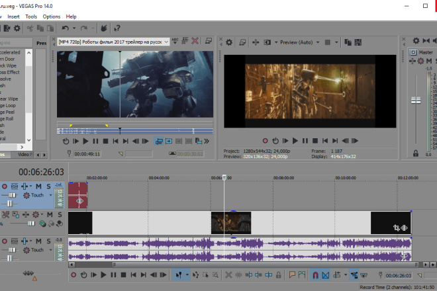Click Split Screen View icon in Preview window
Image resolution: width=437 pixels, height=291 pixels.
click(x=267, y=42)
